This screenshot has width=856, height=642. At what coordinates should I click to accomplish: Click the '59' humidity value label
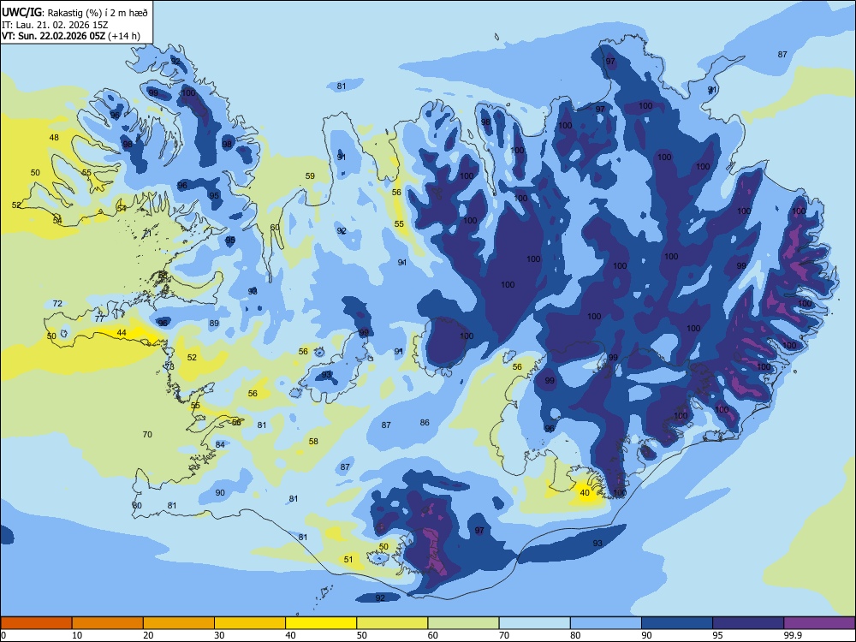coord(310,175)
